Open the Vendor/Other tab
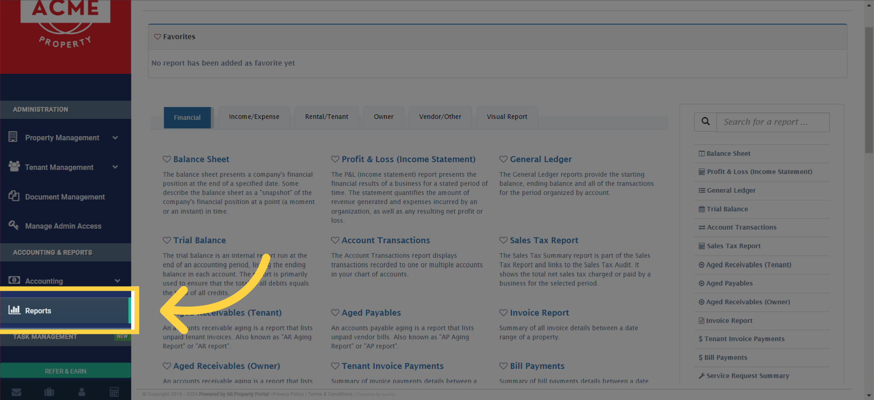The width and height of the screenshot is (874, 400). point(440,117)
